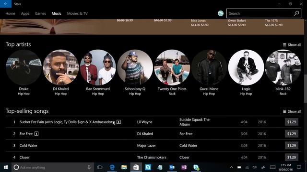This screenshot has width=307, height=172.
Task: Show hidden system tray icons
Action: click(x=231, y=167)
